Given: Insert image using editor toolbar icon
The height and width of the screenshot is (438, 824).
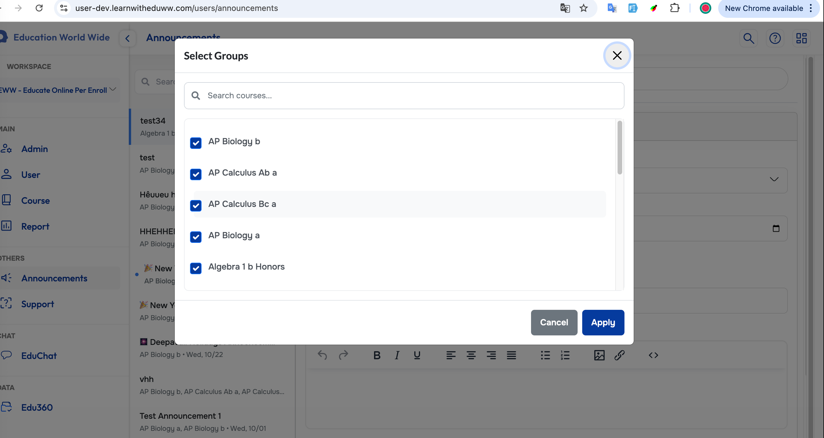Looking at the screenshot, I should (599, 355).
